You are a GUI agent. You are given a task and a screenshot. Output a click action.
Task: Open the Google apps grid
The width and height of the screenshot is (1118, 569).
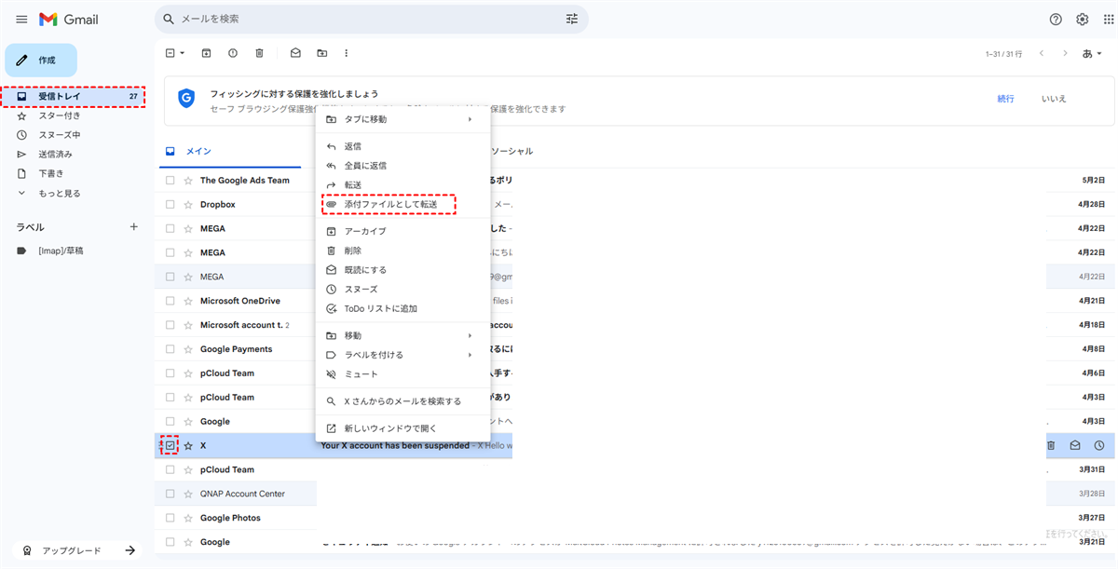pyautogui.click(x=1108, y=19)
